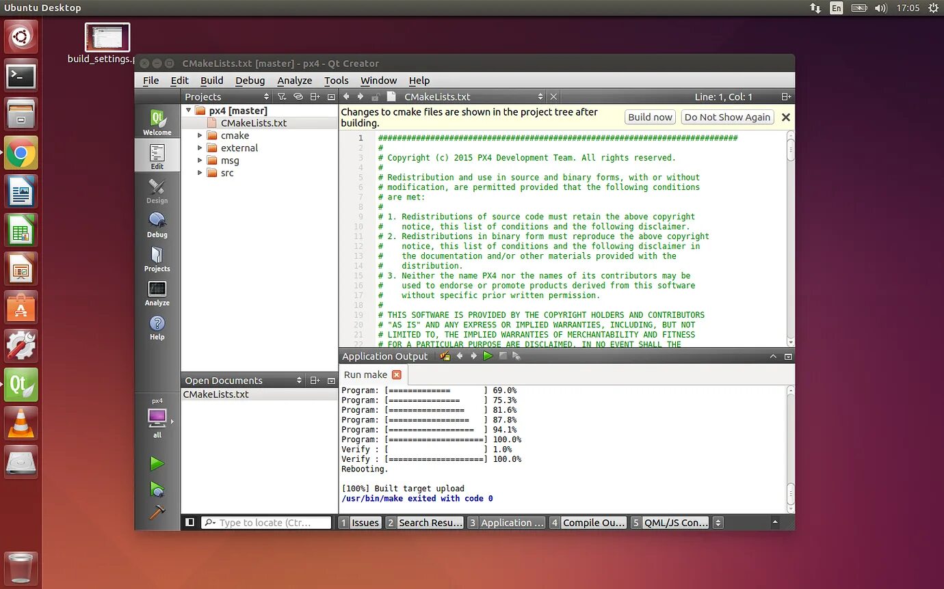The height and width of the screenshot is (589, 944).
Task: Re-run the application from Output toolbar
Action: (488, 356)
